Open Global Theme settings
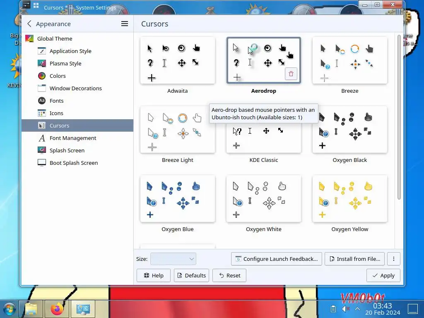Viewport: 424px width, 318px height. 77,39
